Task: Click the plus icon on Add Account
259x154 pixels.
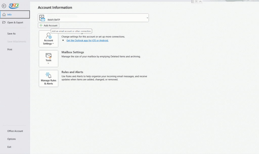Action: coord(41,26)
